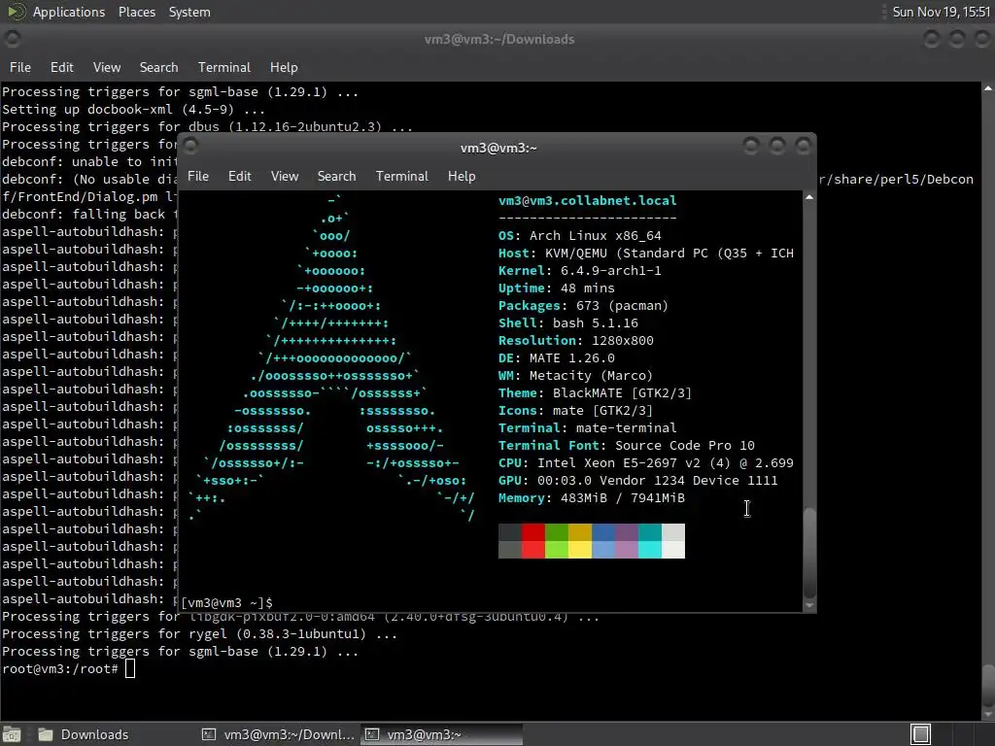
Task: Click the 'GPU: 00:03.0 Vendor 1234' line
Action: pos(637,480)
